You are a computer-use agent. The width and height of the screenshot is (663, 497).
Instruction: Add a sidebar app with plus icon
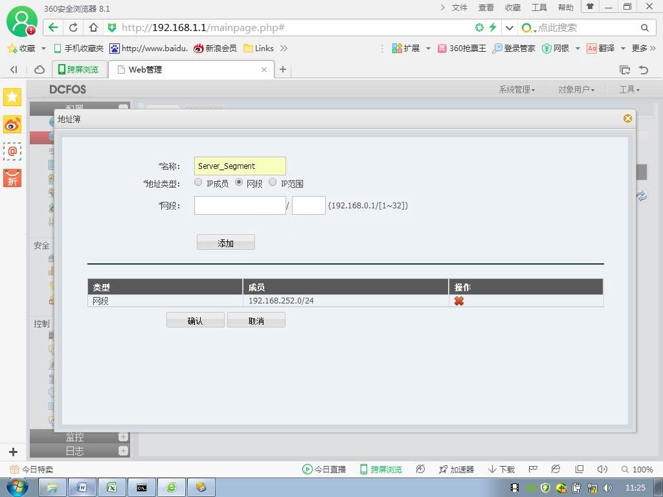(13, 452)
